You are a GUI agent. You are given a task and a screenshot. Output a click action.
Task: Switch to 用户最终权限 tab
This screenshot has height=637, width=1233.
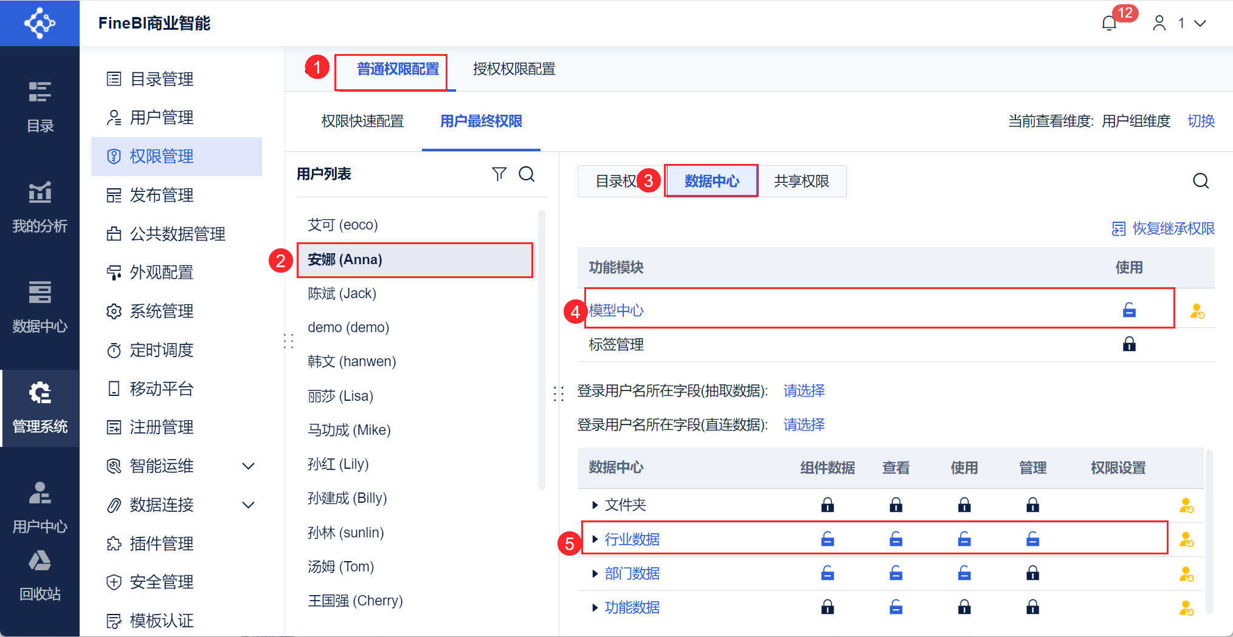tap(481, 121)
